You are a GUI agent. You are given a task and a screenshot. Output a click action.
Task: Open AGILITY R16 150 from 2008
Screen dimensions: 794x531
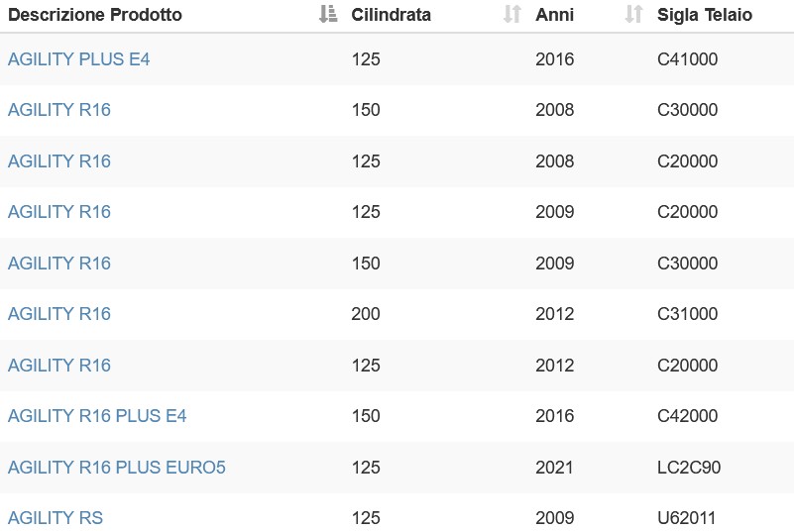pyautogui.click(x=59, y=110)
